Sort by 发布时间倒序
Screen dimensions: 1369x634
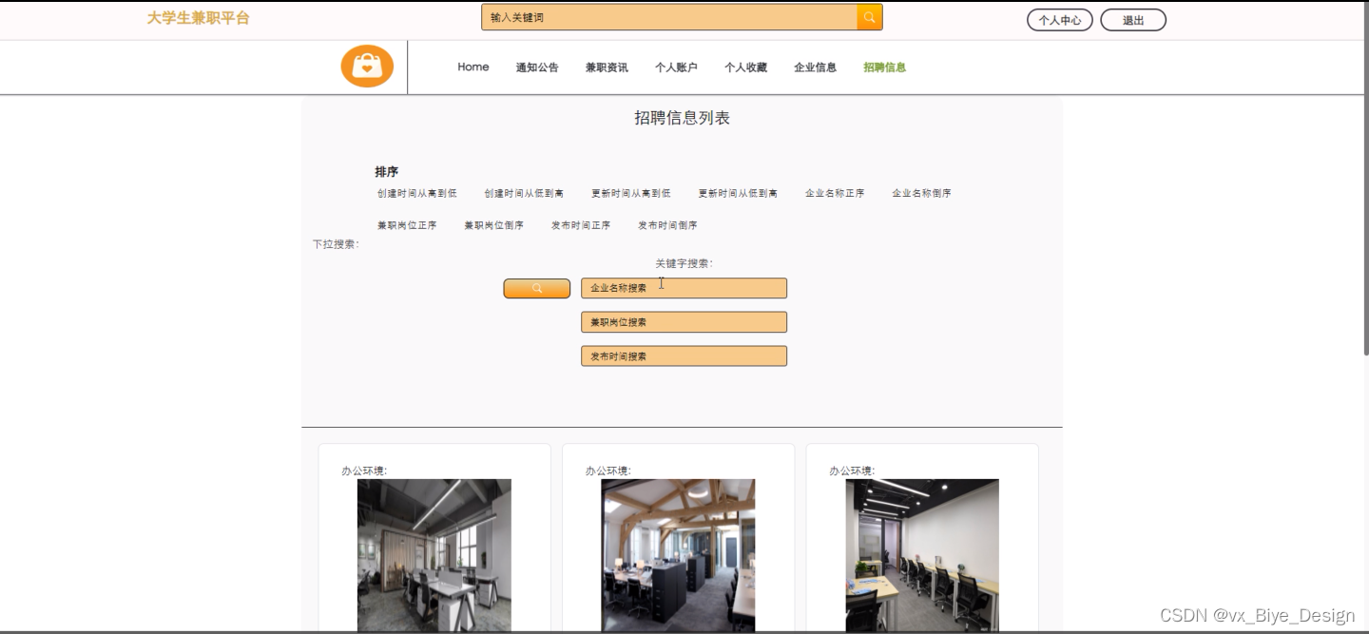667,225
